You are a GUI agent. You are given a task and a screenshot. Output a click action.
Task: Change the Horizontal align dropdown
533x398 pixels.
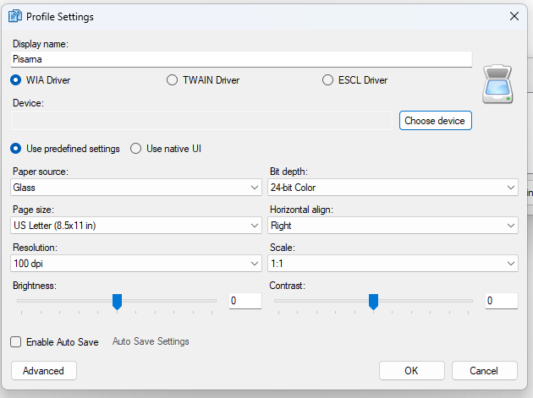pyautogui.click(x=393, y=226)
